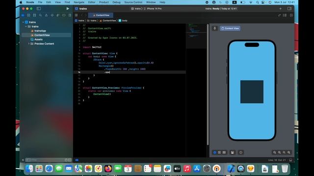Go back in editor history
The image size is (314, 176).
pyautogui.click(x=82, y=15)
